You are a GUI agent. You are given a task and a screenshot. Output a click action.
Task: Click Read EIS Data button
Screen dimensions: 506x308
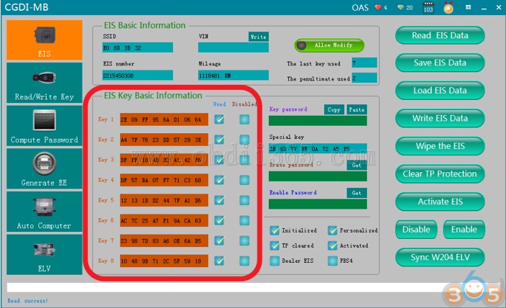pos(440,35)
